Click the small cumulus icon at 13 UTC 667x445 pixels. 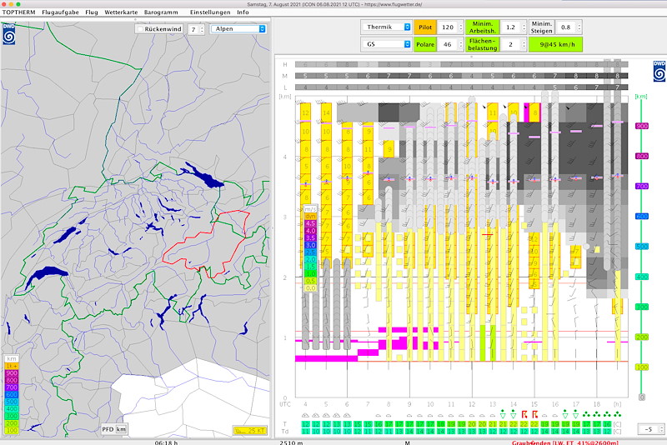tap(493, 415)
